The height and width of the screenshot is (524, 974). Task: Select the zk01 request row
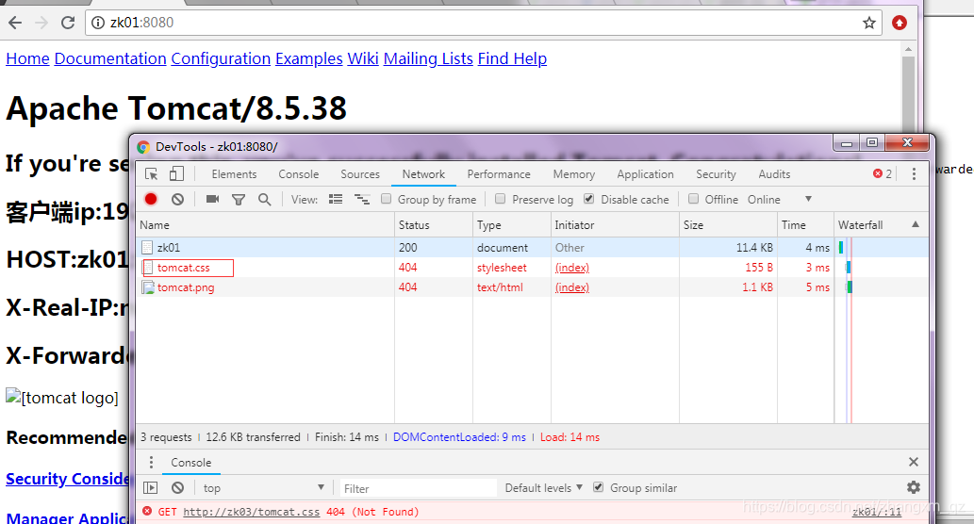532,247
